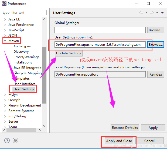Image resolution: width=167 pixels, height=149 pixels.
Task: Click horizontal scrollbar right arrow
Action: [40, 130]
